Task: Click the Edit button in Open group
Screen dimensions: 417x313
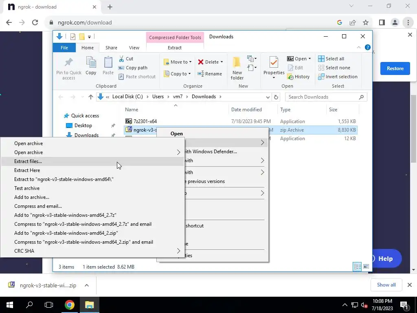Action: pyautogui.click(x=296, y=68)
